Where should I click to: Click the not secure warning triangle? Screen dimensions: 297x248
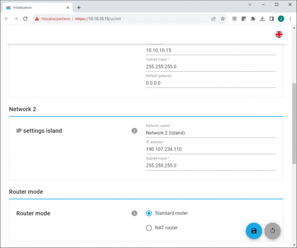point(37,18)
